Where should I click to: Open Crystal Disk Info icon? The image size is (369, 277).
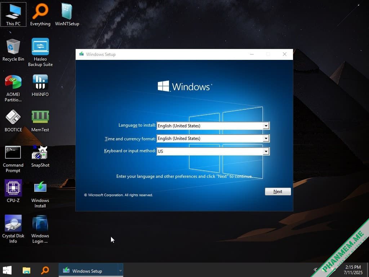(13, 229)
